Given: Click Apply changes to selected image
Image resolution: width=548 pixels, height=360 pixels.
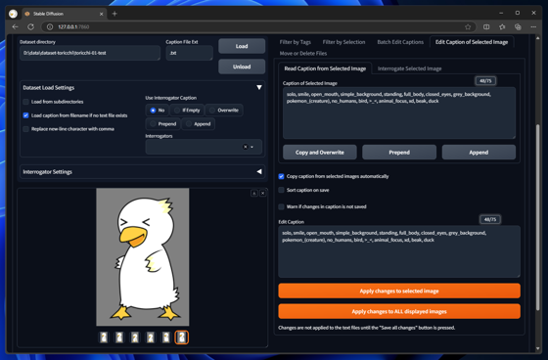Looking at the screenshot, I should (399, 291).
